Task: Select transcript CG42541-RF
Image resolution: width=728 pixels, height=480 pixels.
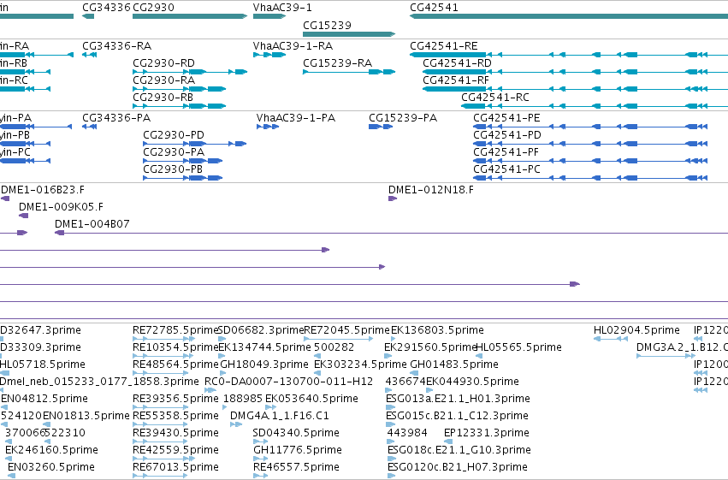Action: coord(455,80)
